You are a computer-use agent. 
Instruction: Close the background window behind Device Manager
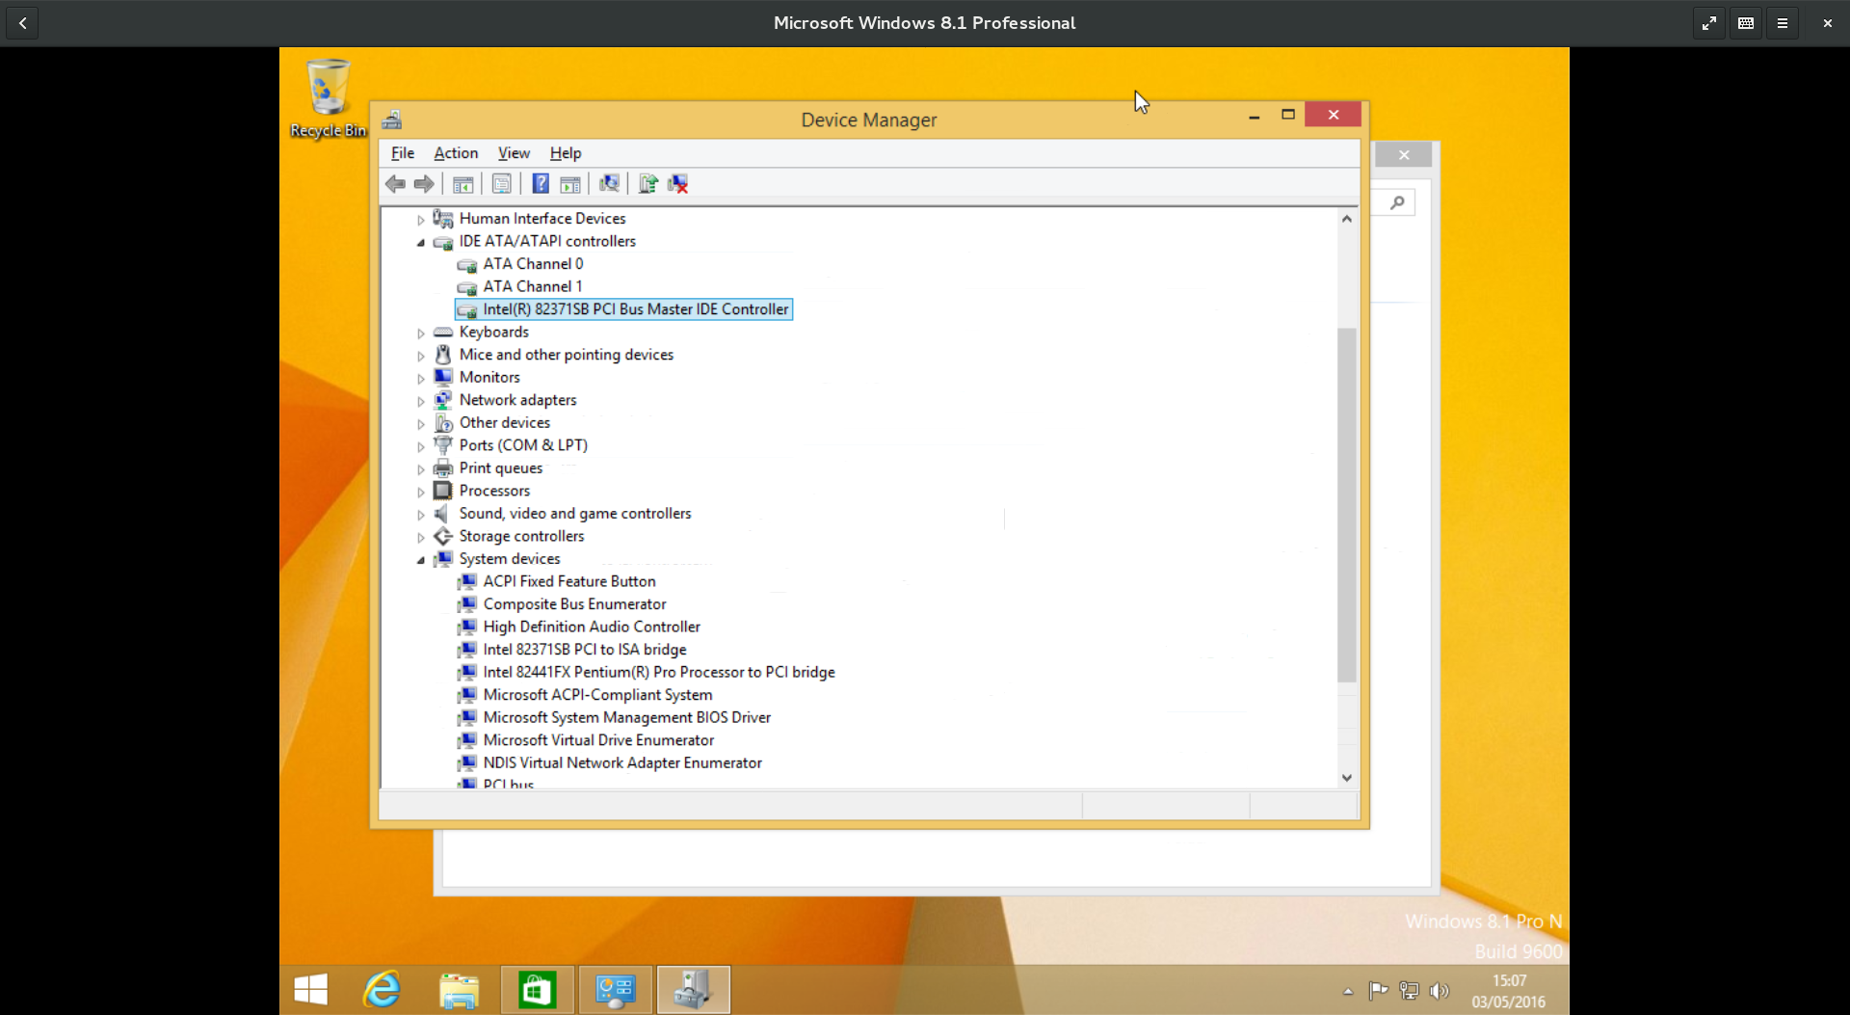pyautogui.click(x=1404, y=155)
